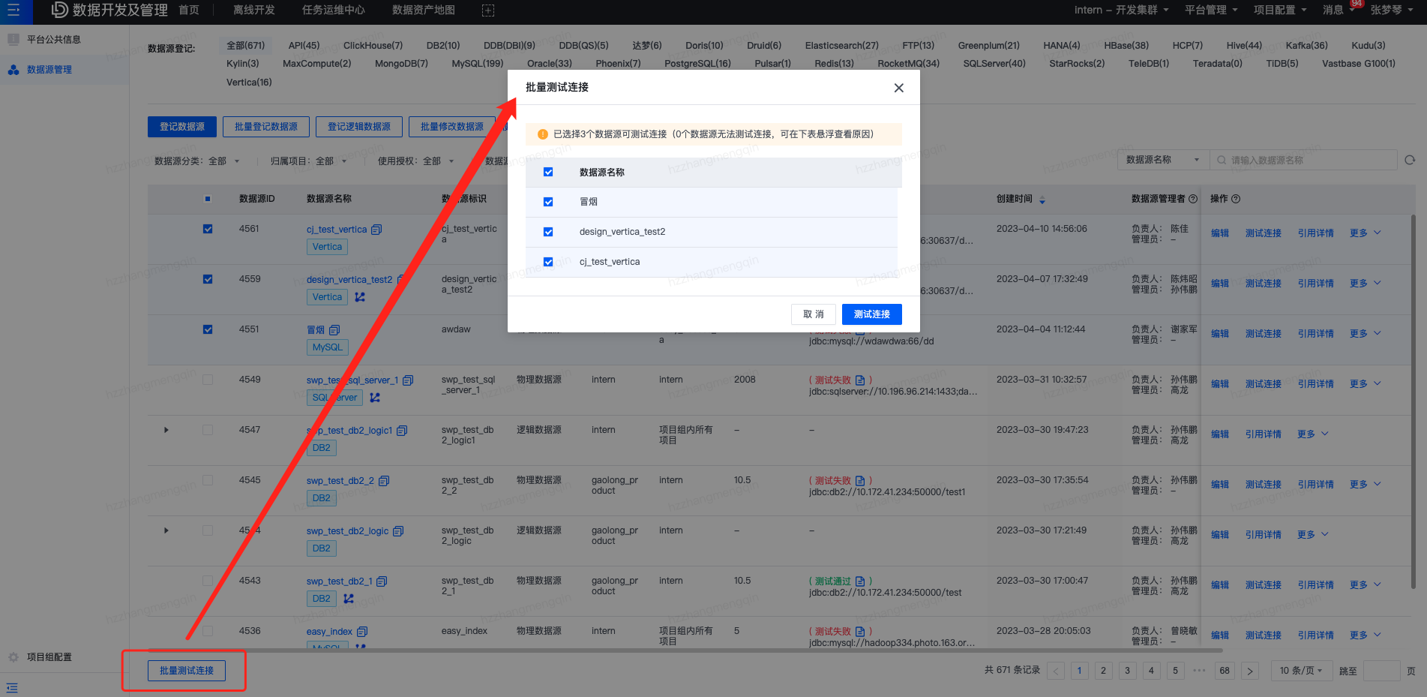Click the 数据源管理 sidebar icon
This screenshot has width=1427, height=697.
click(x=13, y=70)
